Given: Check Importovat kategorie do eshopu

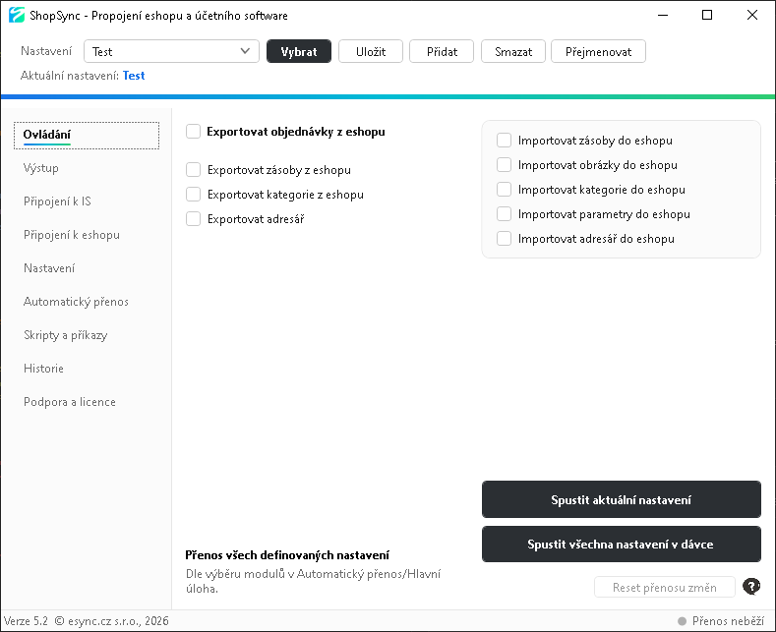Looking at the screenshot, I should point(504,190).
